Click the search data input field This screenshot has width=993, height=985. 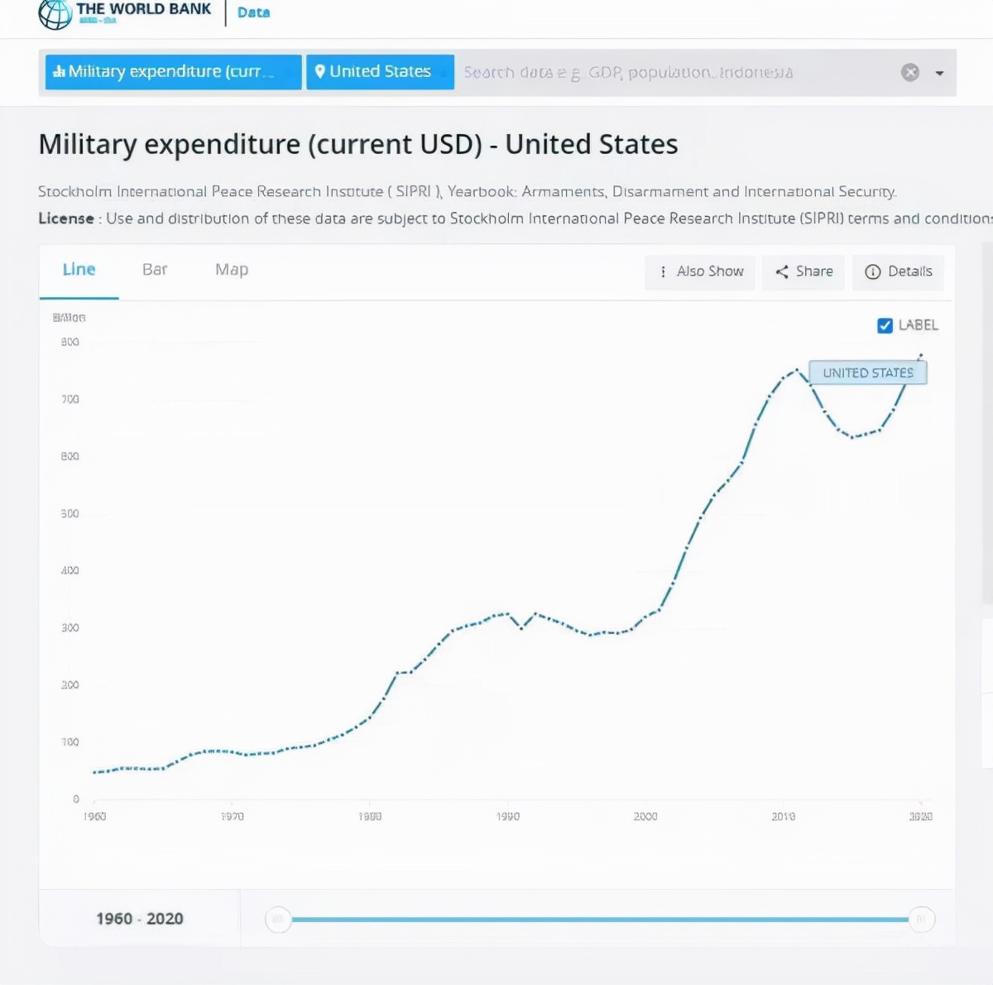point(662,73)
